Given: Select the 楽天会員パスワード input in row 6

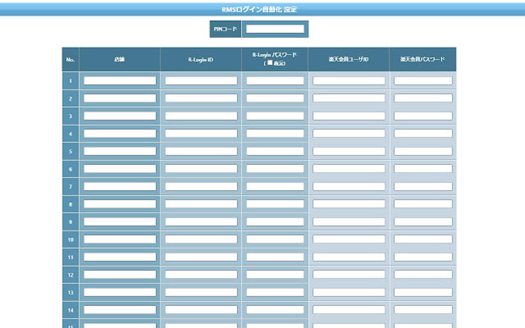Looking at the screenshot, I should tap(423, 169).
